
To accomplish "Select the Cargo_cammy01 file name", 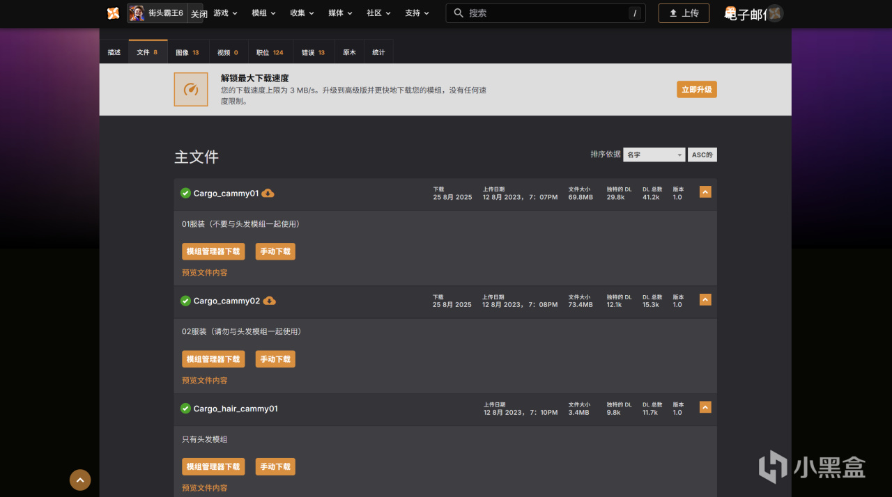I will point(226,194).
